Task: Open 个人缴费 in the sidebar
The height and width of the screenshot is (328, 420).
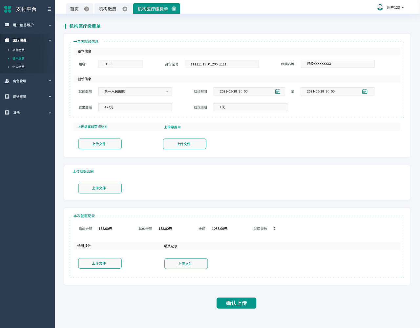Action: pyautogui.click(x=18, y=67)
